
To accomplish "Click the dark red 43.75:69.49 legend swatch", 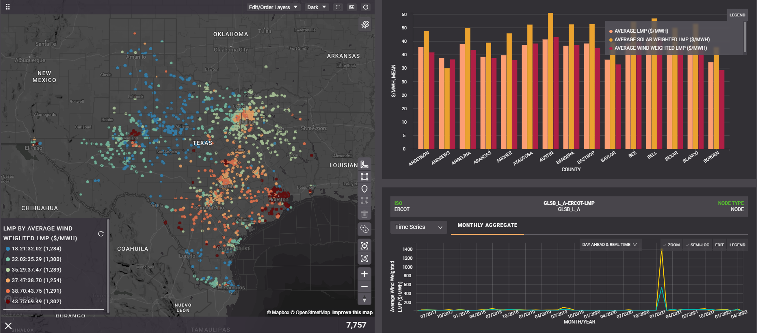I will (x=7, y=301).
